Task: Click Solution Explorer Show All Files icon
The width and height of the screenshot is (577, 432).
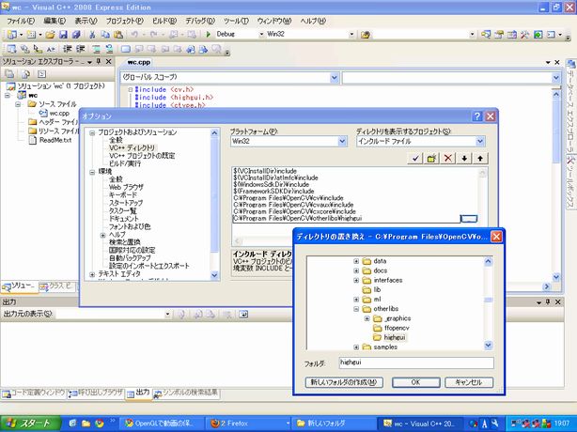Action: coord(25,74)
